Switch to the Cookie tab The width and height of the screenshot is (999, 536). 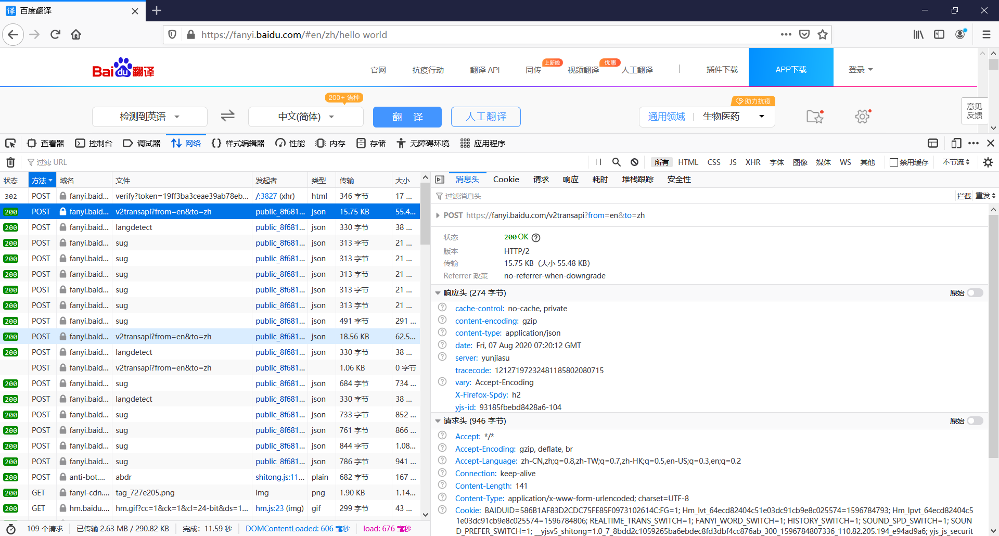coord(506,180)
